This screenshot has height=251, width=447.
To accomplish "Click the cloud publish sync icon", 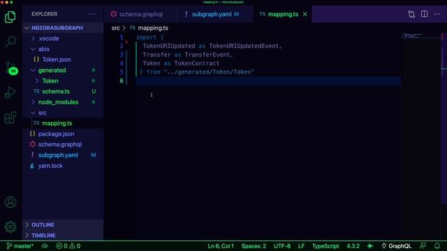I will tap(45, 246).
